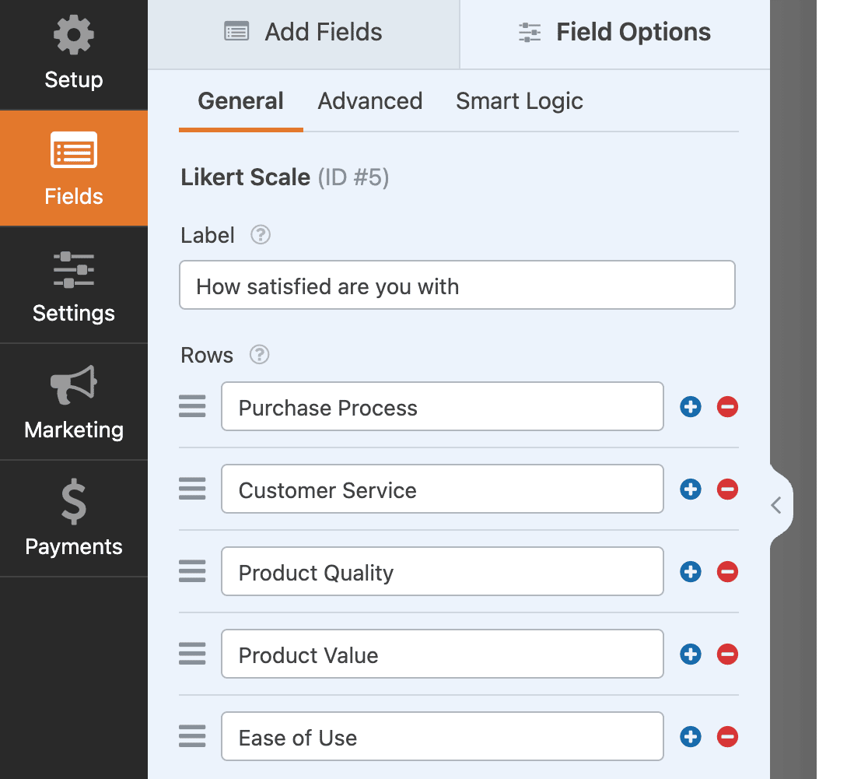The width and height of the screenshot is (868, 779).
Task: Remove the Customer Service row
Action: [x=727, y=490]
